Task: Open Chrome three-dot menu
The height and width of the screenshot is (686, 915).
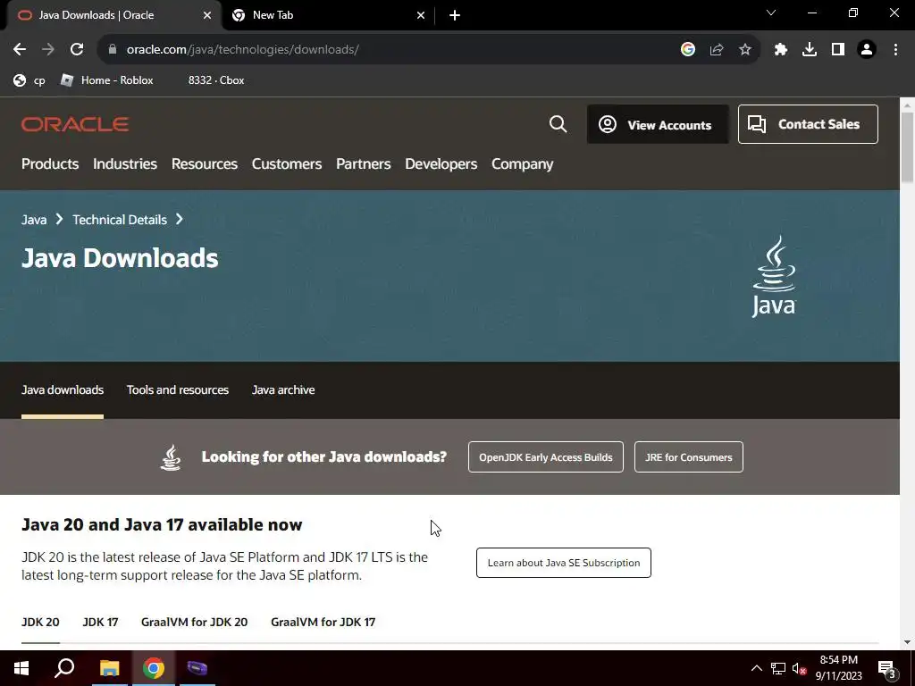Action: point(895,50)
